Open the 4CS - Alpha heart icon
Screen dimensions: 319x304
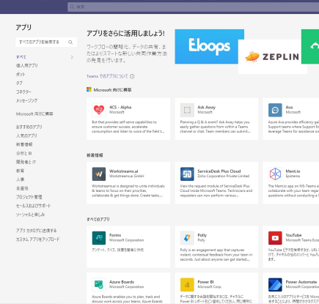pyautogui.click(x=99, y=110)
